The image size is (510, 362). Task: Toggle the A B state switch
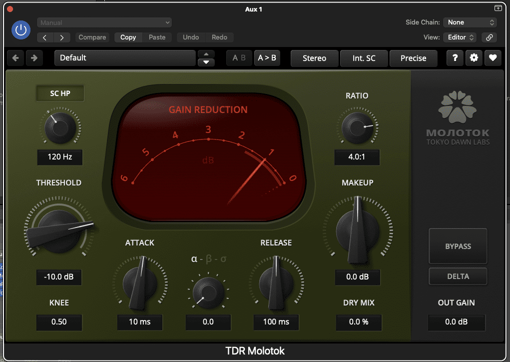239,58
